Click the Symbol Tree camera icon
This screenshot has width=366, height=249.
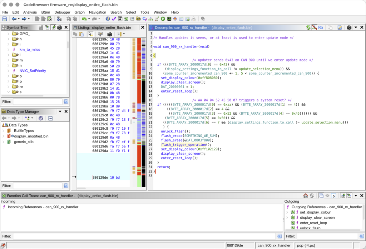tap(60, 28)
